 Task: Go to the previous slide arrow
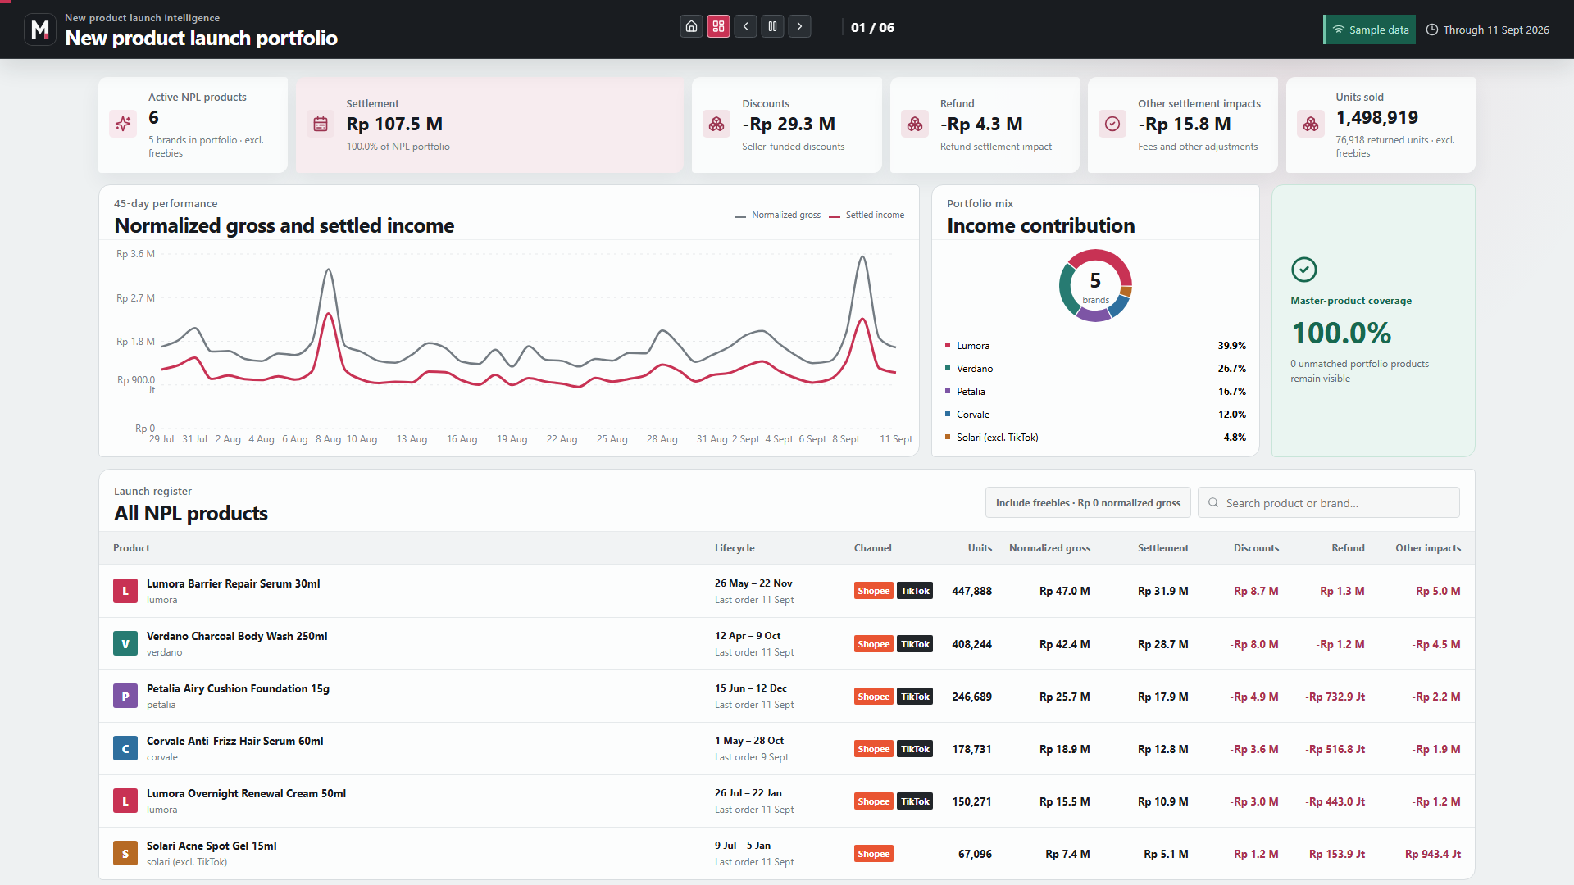tap(745, 26)
